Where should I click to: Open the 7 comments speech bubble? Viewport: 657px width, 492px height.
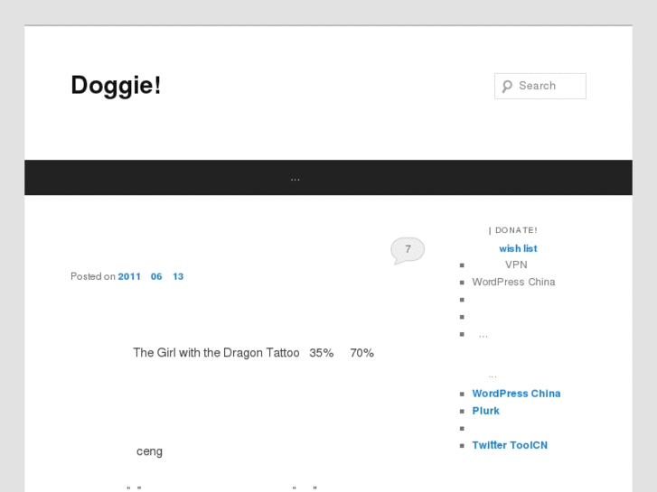coord(408,250)
